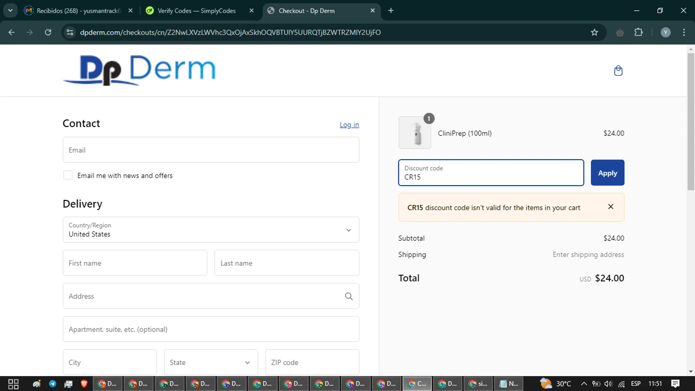Click the Delivery heading
Image resolution: width=695 pixels, height=391 pixels.
pyautogui.click(x=82, y=204)
